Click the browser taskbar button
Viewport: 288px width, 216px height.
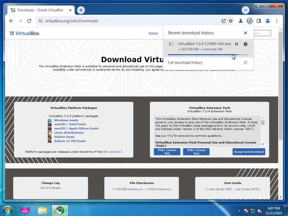[60, 210]
